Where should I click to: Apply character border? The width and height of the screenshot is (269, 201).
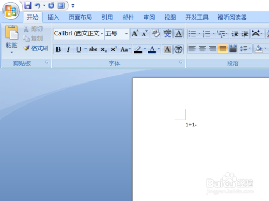pyautogui.click(x=179, y=33)
